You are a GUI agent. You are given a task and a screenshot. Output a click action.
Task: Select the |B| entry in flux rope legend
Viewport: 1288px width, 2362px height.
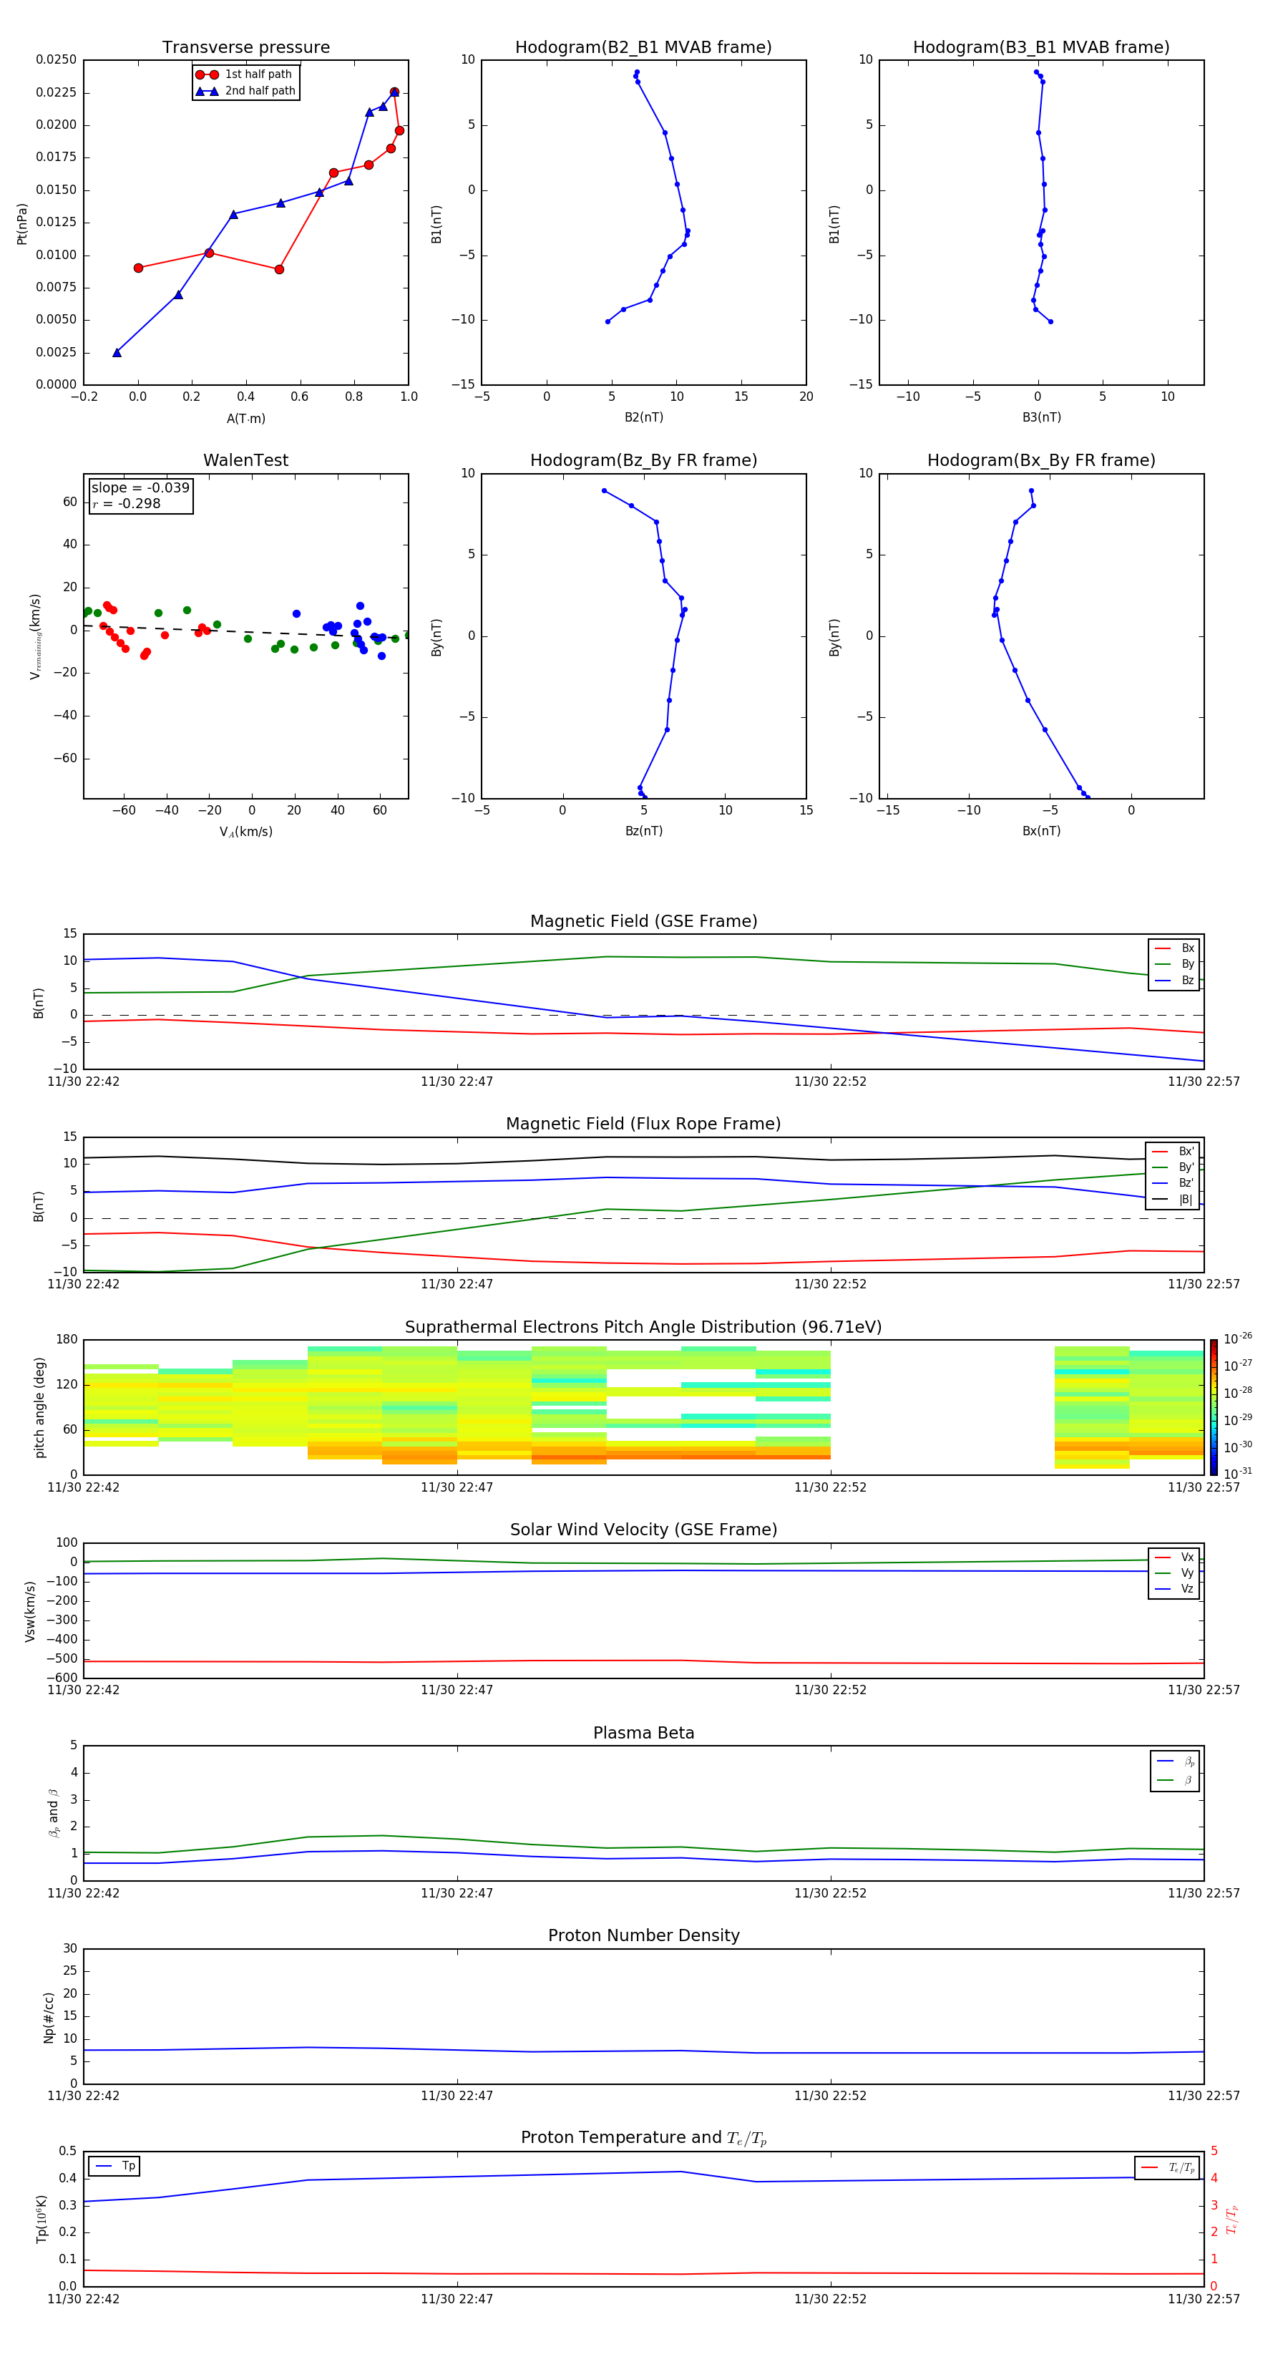[x=1174, y=1200]
